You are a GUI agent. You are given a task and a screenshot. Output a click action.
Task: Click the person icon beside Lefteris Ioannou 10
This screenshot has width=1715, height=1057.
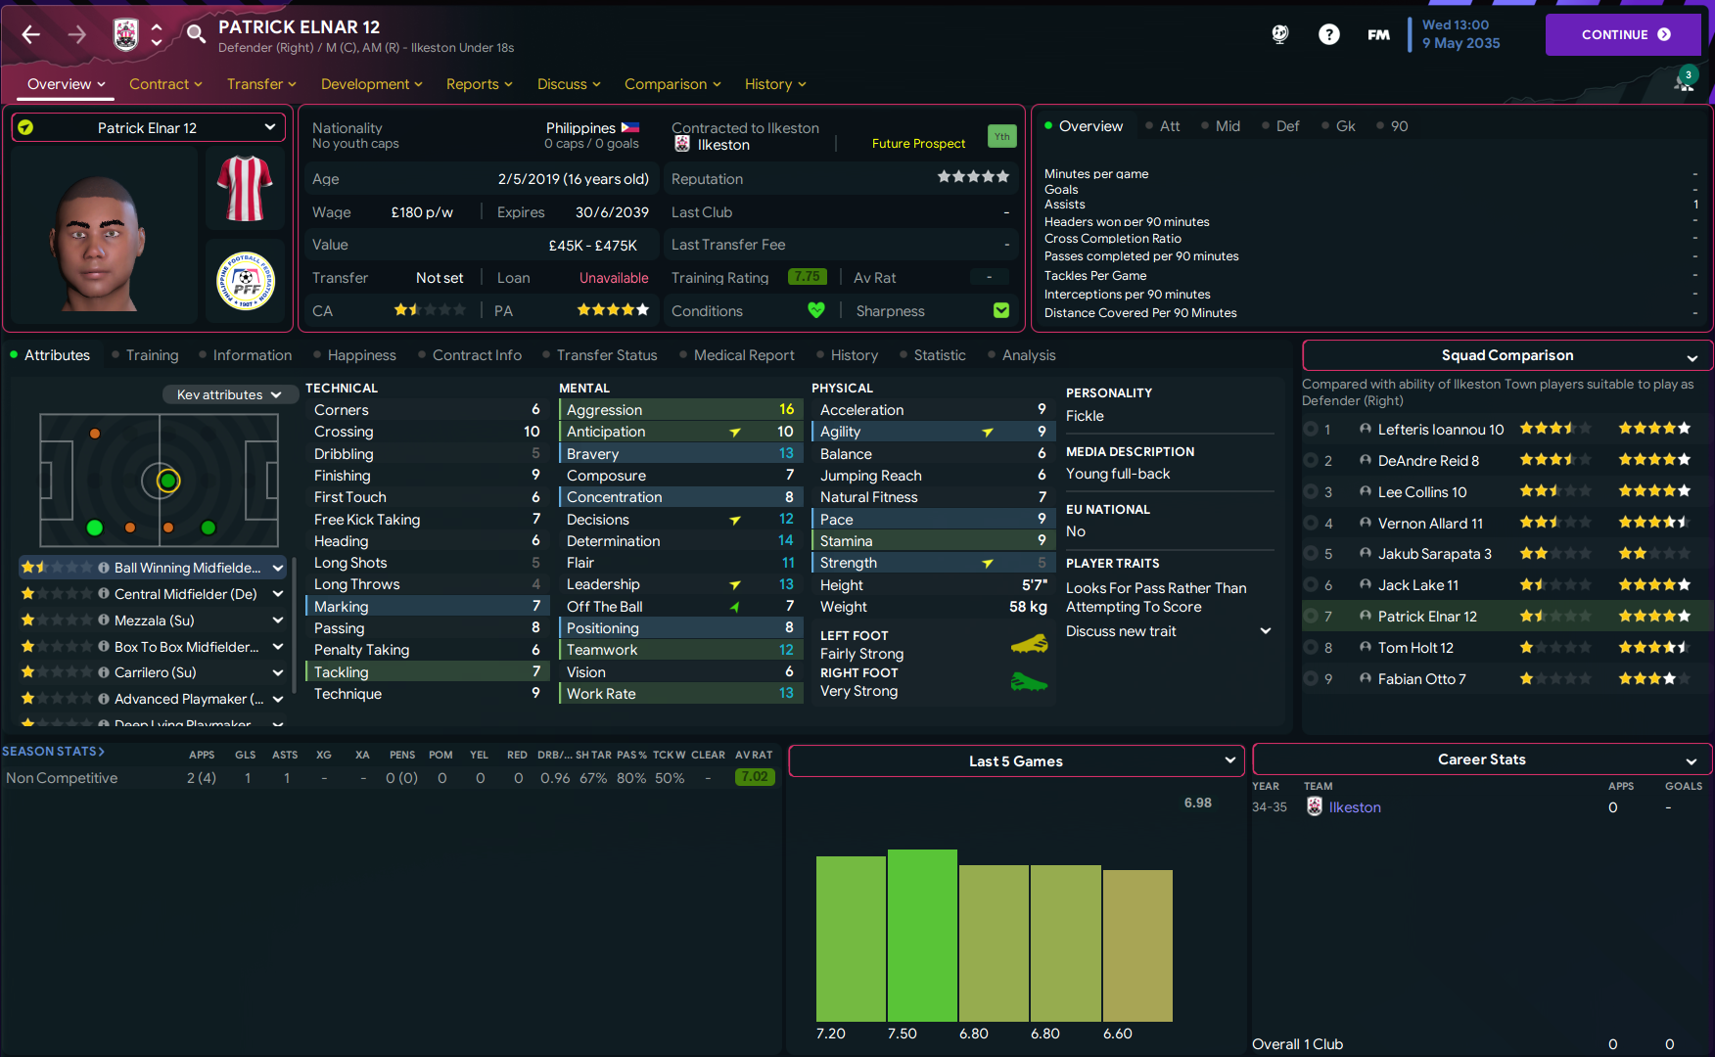coord(1366,429)
